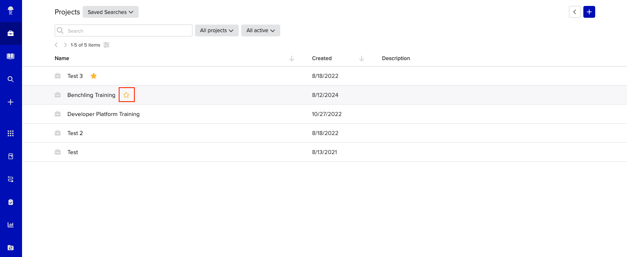627x257 pixels.
Task: Open the analytics bar chart sidebar icon
Action: coord(11,225)
